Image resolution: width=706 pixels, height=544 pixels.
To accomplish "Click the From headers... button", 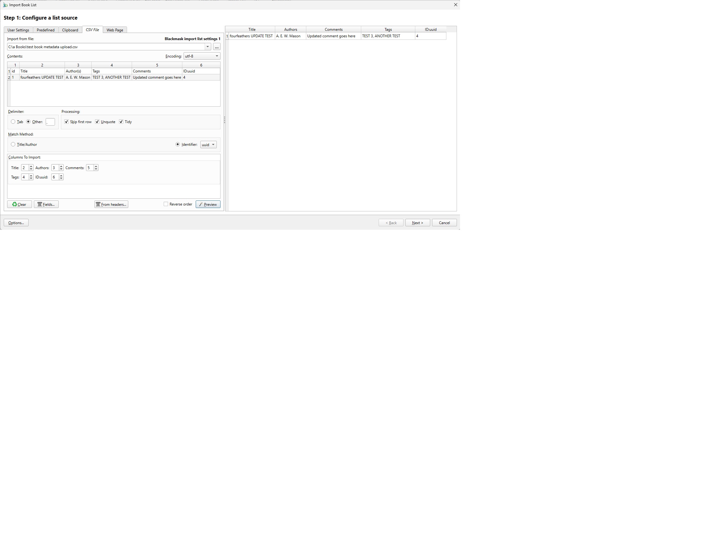I will 111,204.
